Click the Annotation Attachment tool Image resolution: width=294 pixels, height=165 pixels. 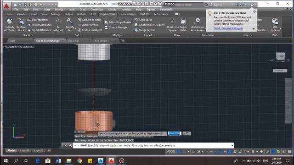198,25
